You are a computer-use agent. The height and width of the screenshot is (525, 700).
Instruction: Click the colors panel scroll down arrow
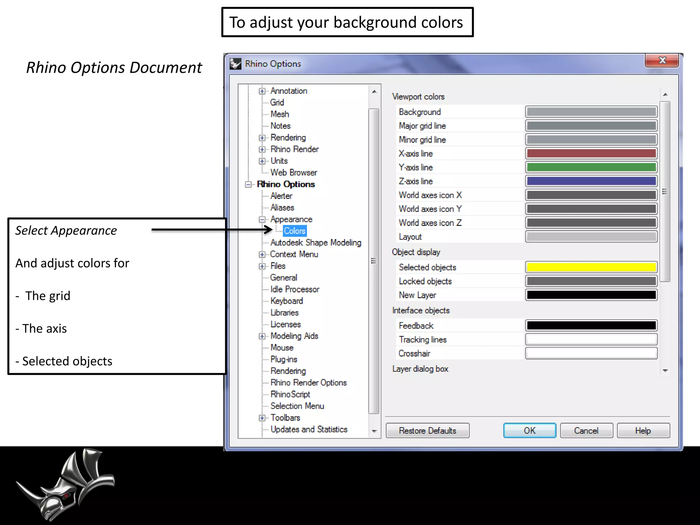(665, 371)
